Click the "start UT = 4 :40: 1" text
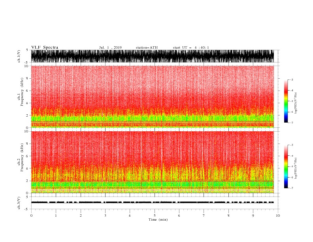Screen dimensions: 313x242 click(191, 47)
